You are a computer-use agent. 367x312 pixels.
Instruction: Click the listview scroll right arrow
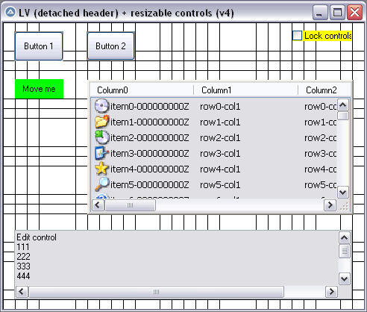point(330,205)
